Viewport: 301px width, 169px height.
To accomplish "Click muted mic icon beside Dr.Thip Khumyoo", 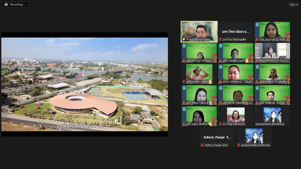I will (x=220, y=124).
